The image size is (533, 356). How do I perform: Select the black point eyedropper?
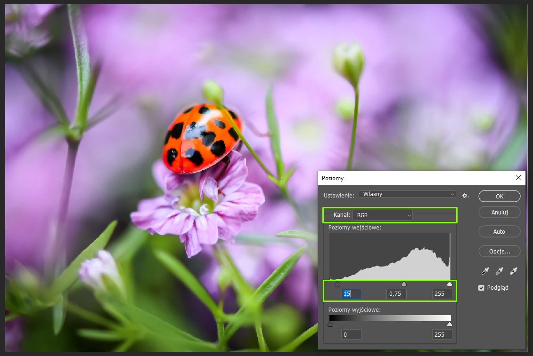point(485,271)
